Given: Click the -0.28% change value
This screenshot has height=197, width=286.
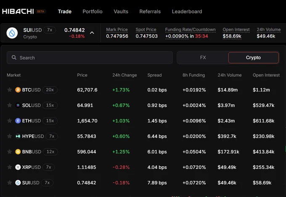Looking at the screenshot, I should [x=121, y=167].
